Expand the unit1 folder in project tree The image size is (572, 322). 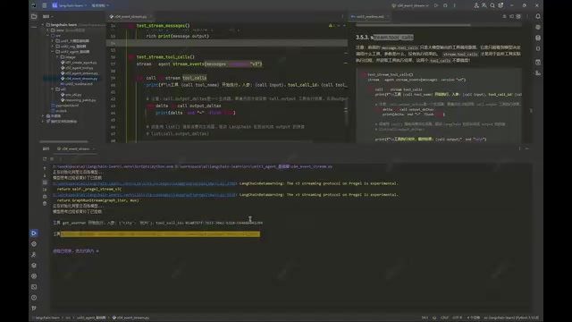pos(52,41)
